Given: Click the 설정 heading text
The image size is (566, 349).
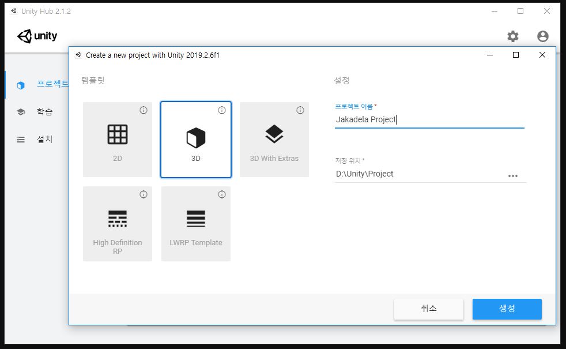Looking at the screenshot, I should tap(341, 80).
